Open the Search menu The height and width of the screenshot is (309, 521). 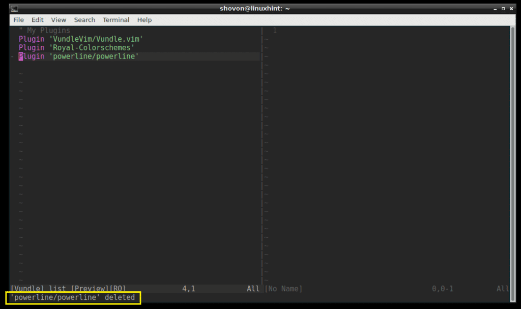[84, 20]
